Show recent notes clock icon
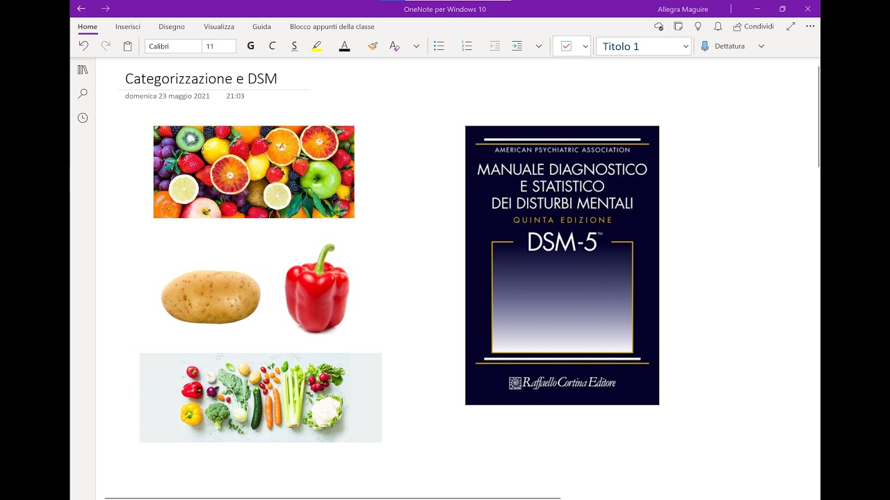Screen dimensions: 890x500 point(83,118)
